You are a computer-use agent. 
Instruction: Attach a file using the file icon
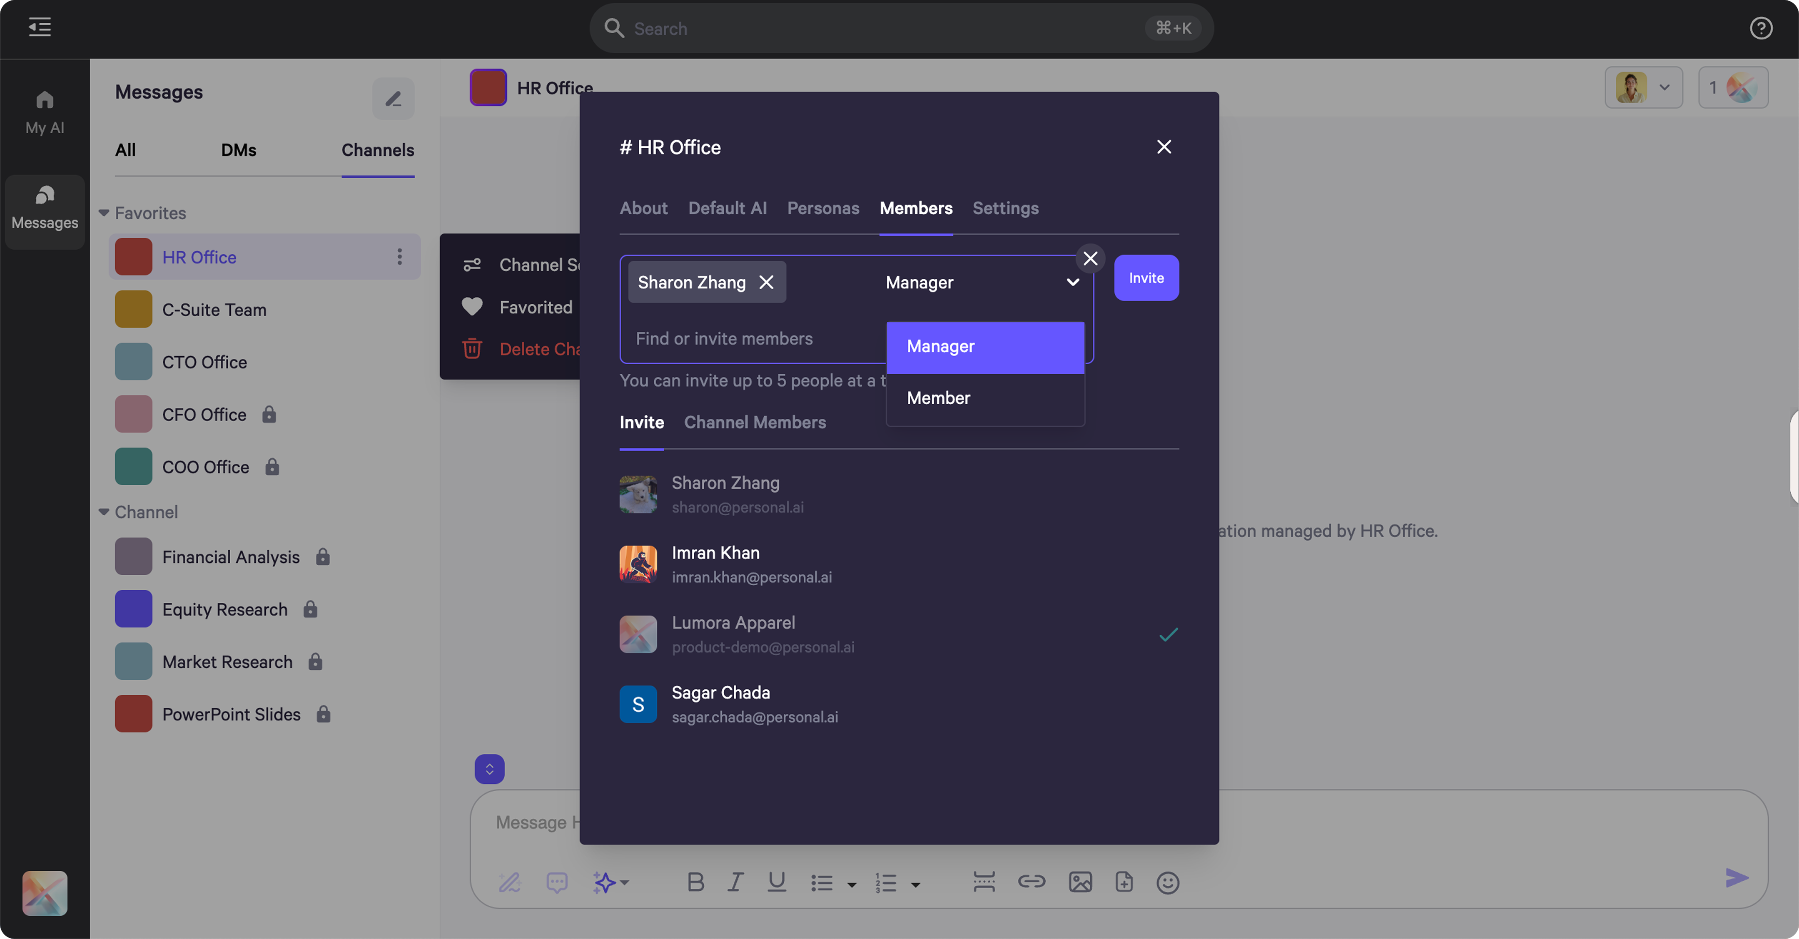click(x=1124, y=882)
